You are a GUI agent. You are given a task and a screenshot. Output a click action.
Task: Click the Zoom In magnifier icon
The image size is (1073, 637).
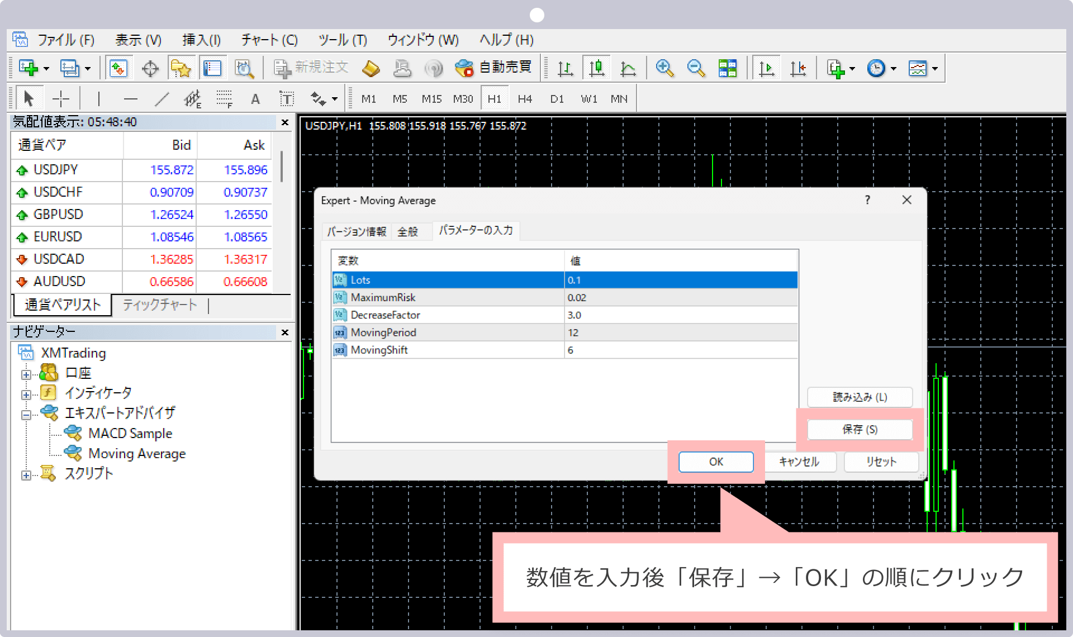[x=664, y=68]
